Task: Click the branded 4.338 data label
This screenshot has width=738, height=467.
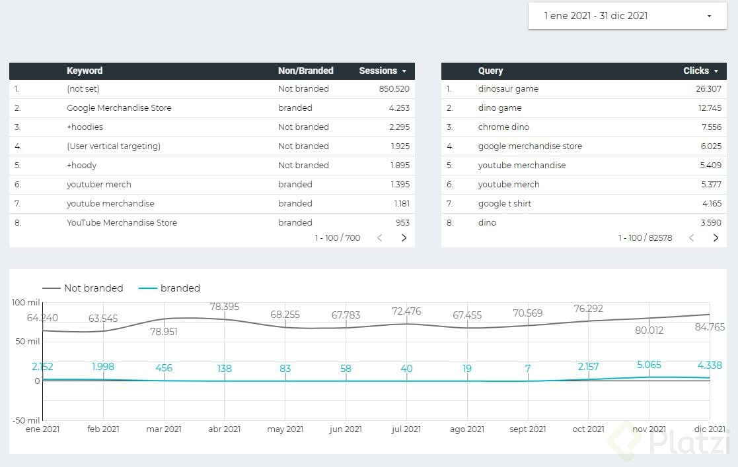Action: pos(710,365)
